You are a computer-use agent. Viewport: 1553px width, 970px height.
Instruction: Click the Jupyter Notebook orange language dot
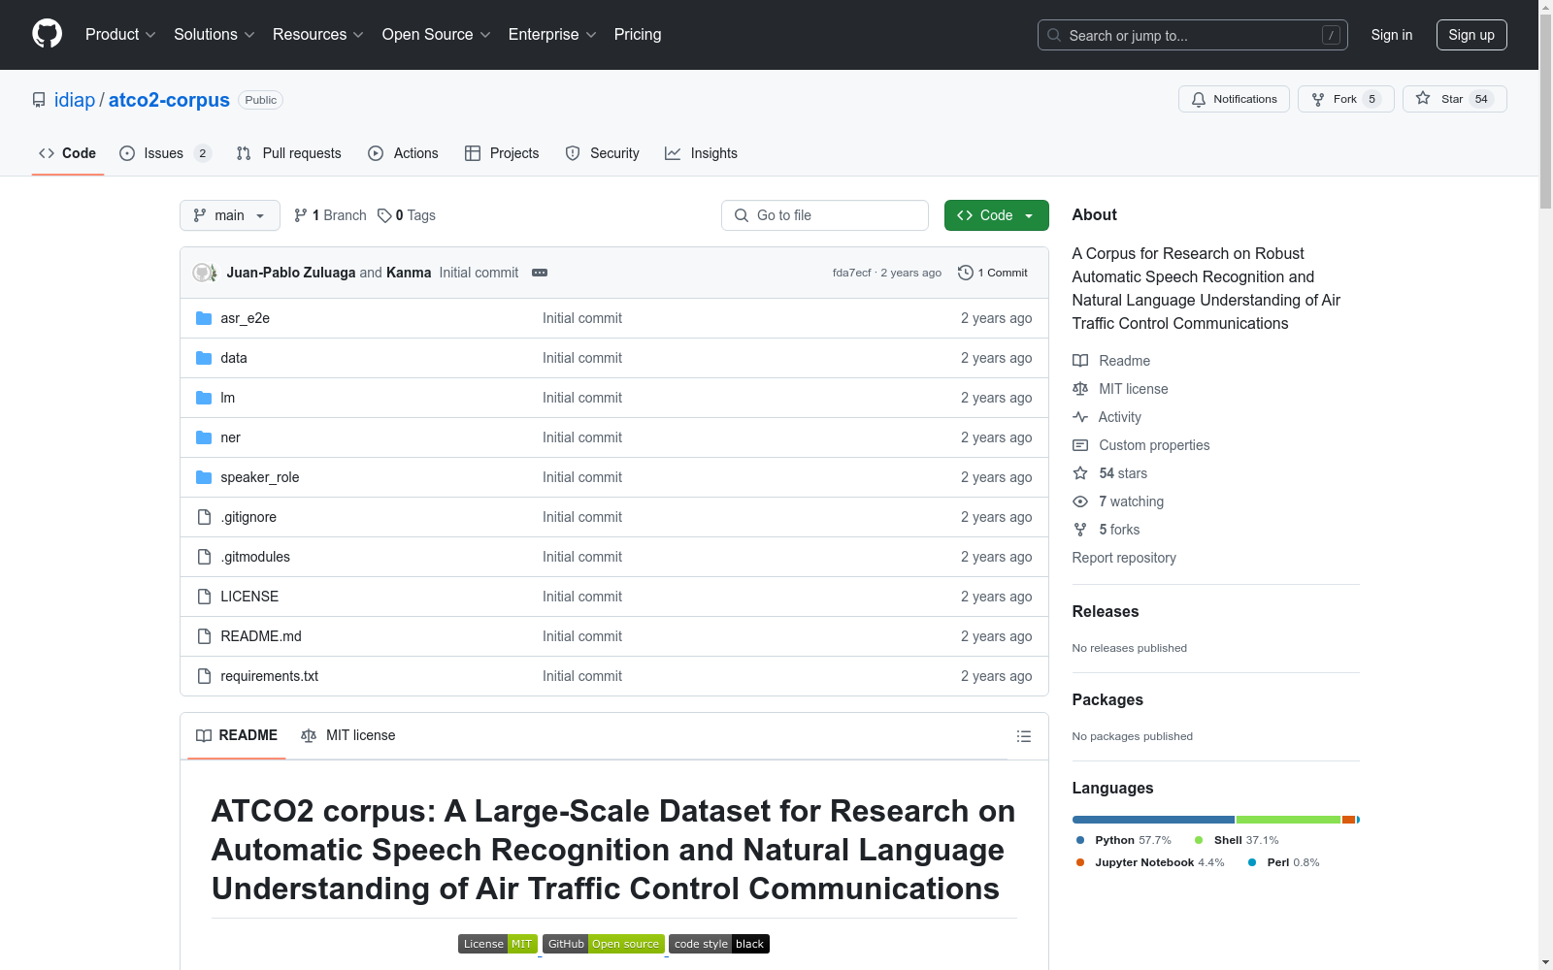(x=1080, y=862)
